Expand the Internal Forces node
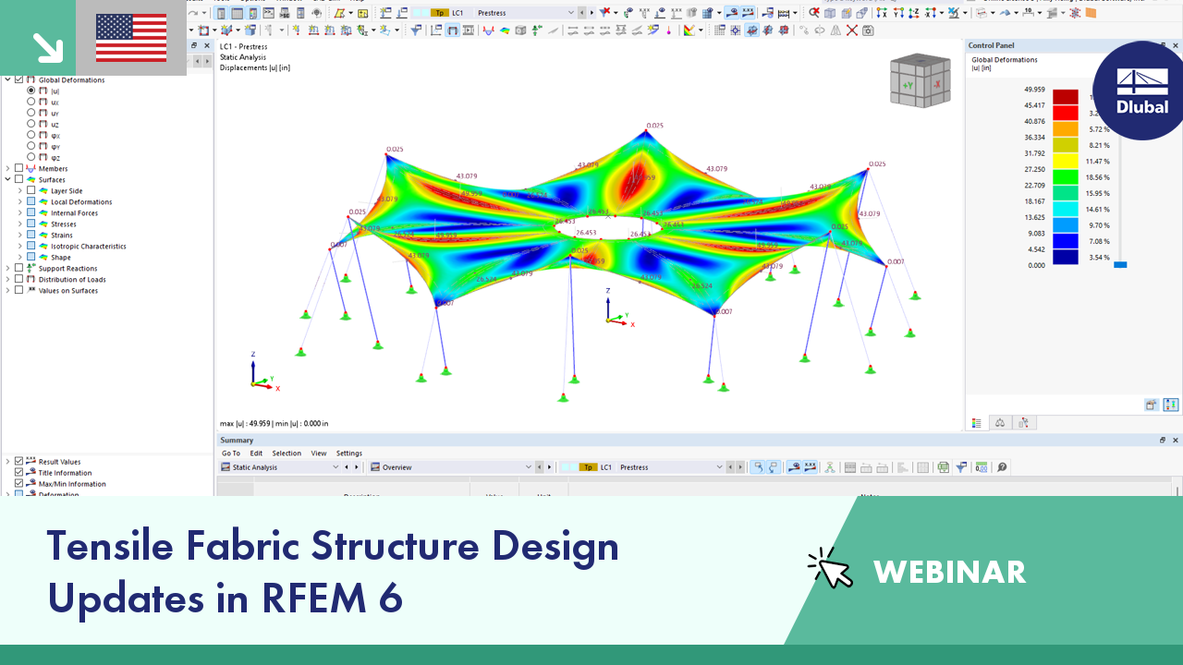Image resolution: width=1183 pixels, height=665 pixels. tap(19, 212)
